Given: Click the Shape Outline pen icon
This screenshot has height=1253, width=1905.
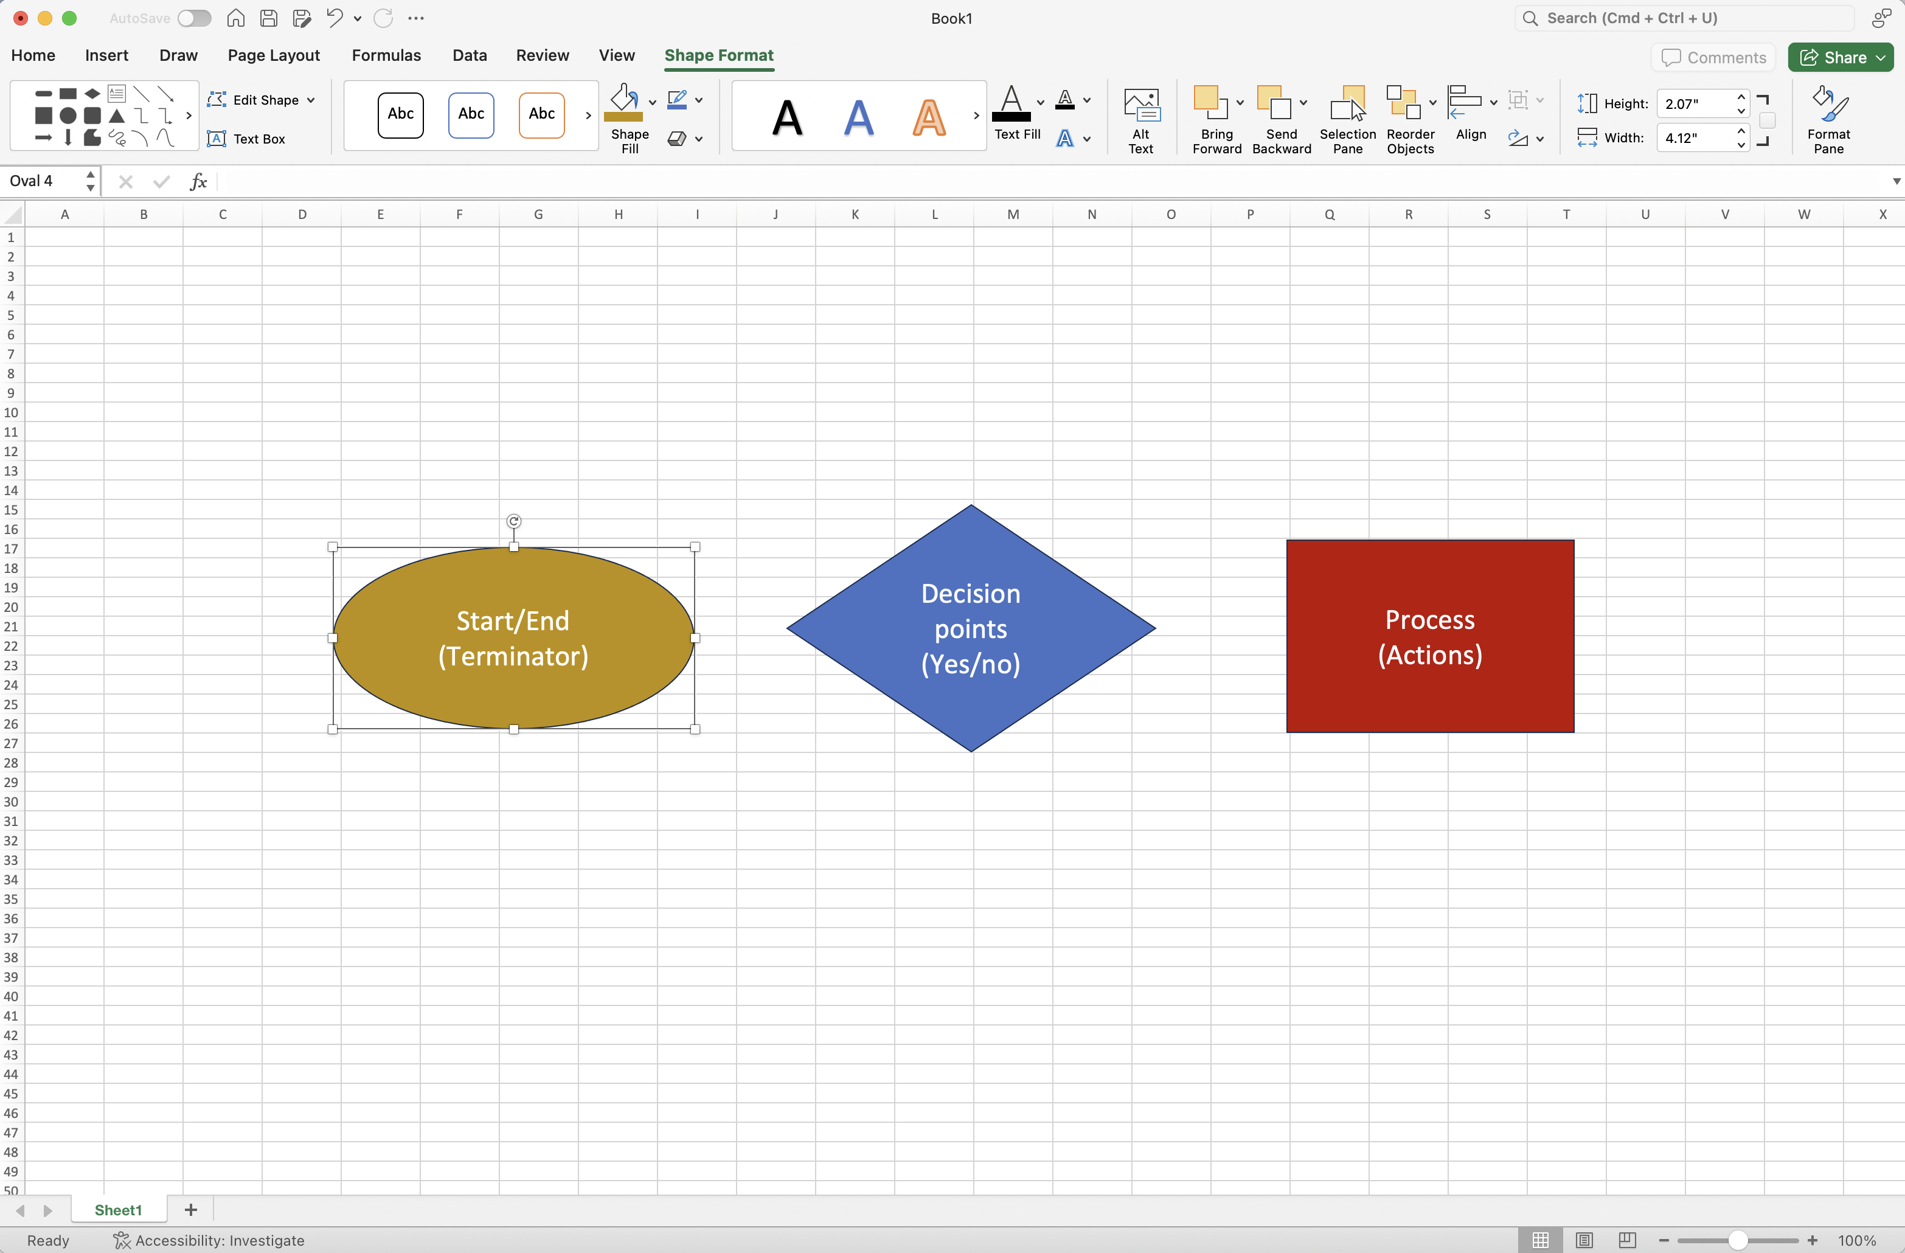Looking at the screenshot, I should coord(677,99).
